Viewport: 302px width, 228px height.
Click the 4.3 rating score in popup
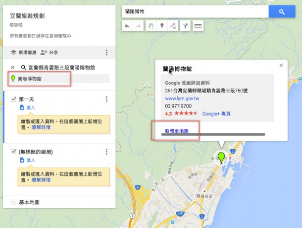(168, 114)
